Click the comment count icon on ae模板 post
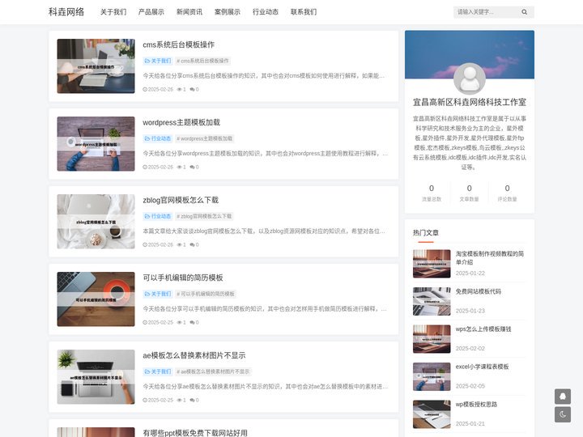 pyautogui.click(x=192, y=401)
